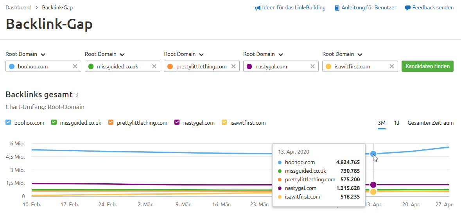Click the boohoo.com data point on chart
The height and width of the screenshot is (213, 461).
(x=373, y=154)
